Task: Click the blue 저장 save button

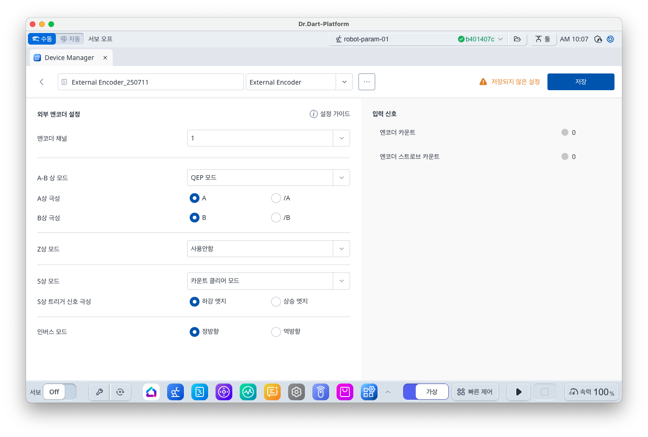Action: click(580, 82)
